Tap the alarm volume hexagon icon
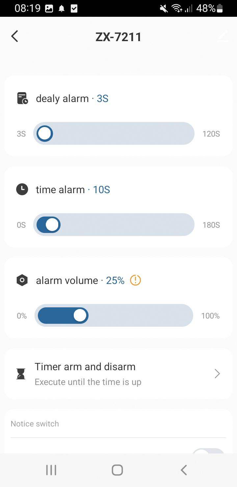Image resolution: width=237 pixels, height=487 pixels. (22, 280)
